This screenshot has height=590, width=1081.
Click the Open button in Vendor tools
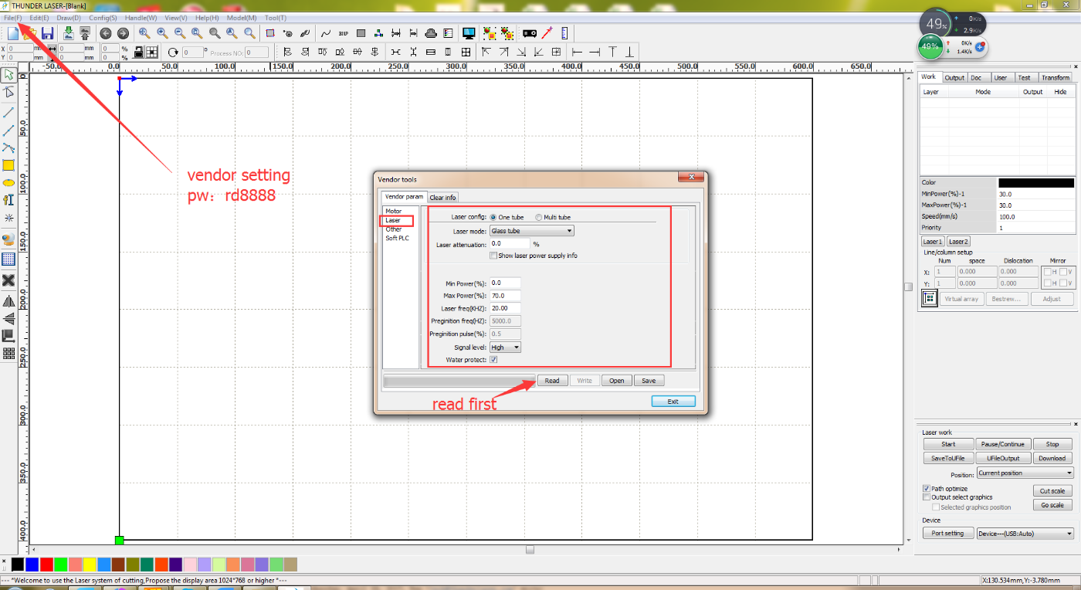616,381
